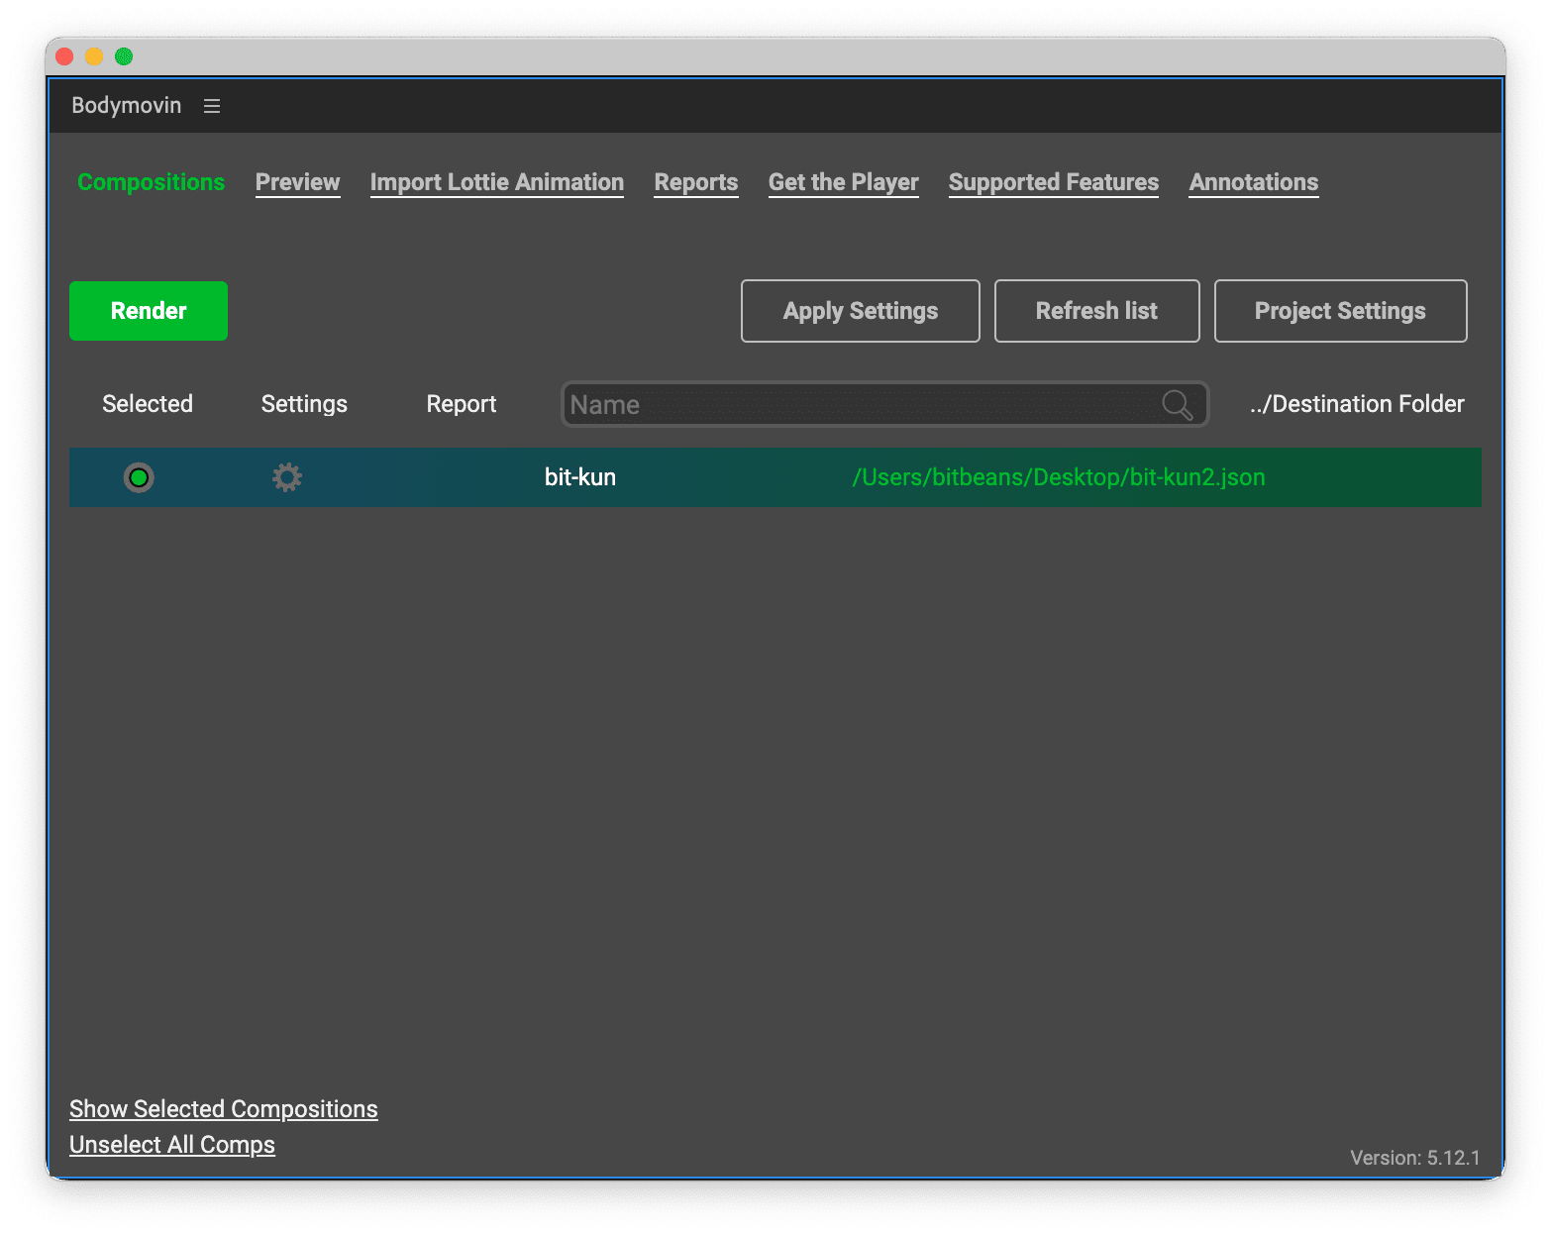This screenshot has width=1551, height=1234.
Task: Select the Get the Player tab
Action: pyautogui.click(x=843, y=182)
